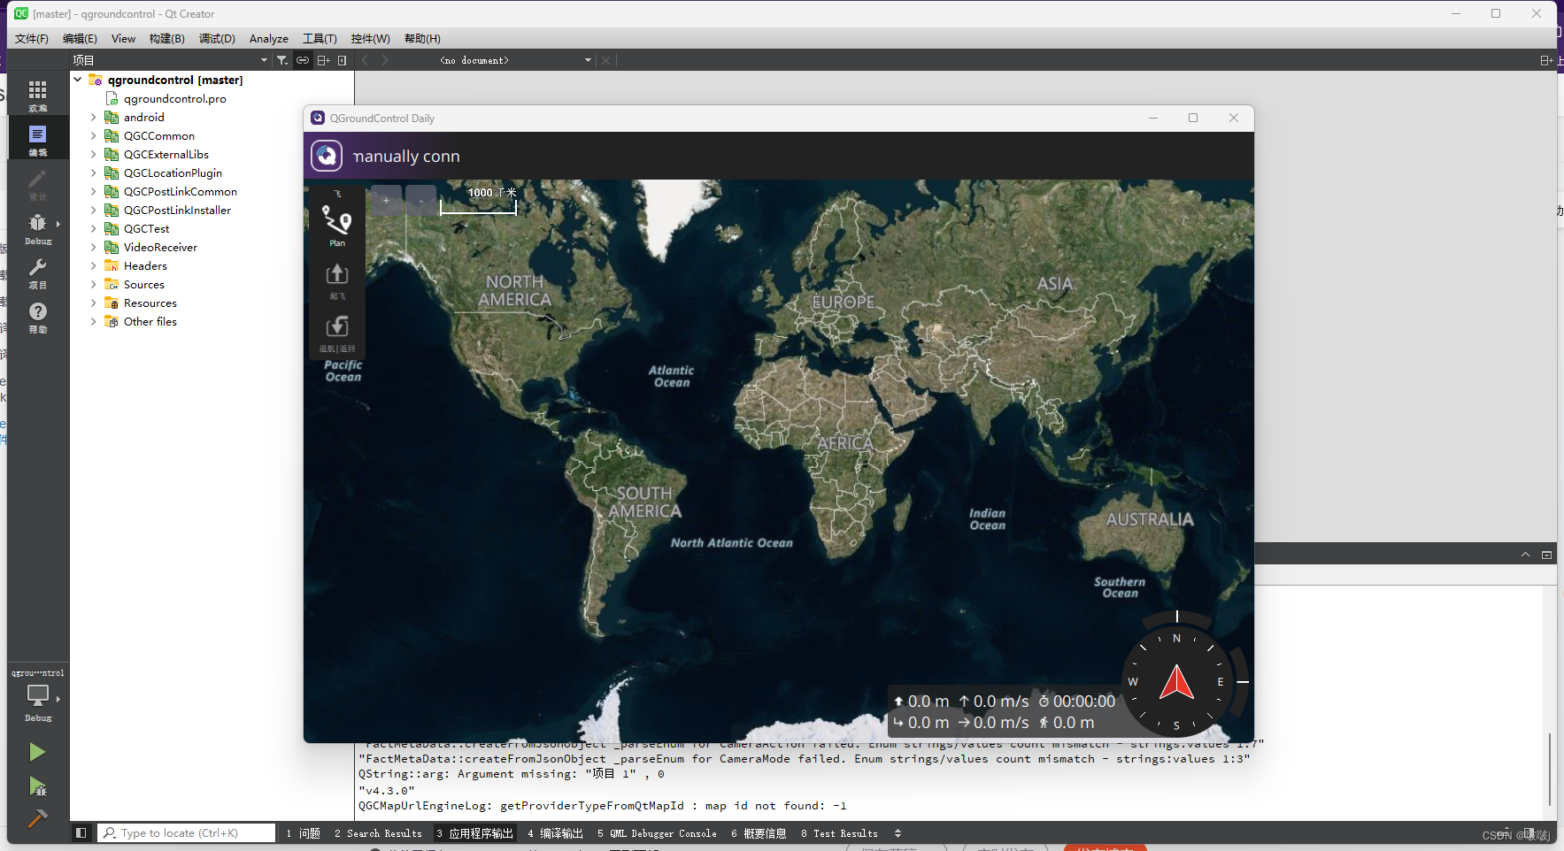Open the 编辑(E) menu

(80, 38)
